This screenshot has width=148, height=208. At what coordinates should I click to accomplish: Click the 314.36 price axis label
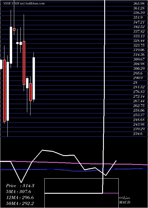(139, 55)
